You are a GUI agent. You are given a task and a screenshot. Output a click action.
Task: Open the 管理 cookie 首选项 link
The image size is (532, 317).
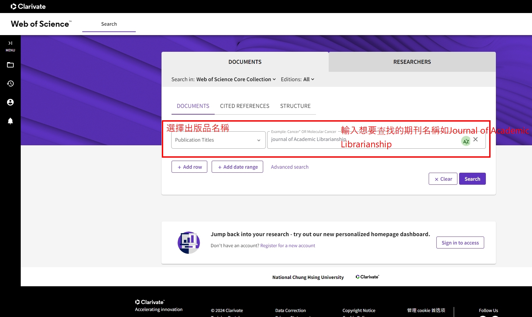[426, 311]
